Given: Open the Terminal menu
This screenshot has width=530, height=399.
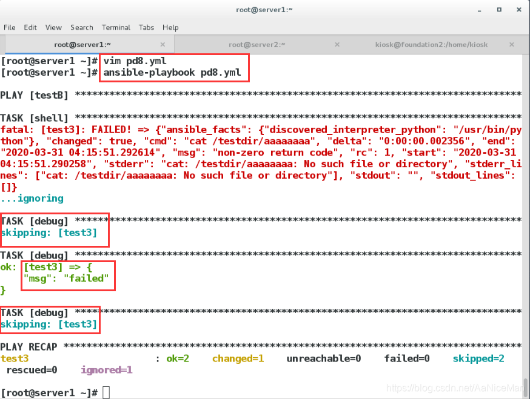Looking at the screenshot, I should pos(116,27).
